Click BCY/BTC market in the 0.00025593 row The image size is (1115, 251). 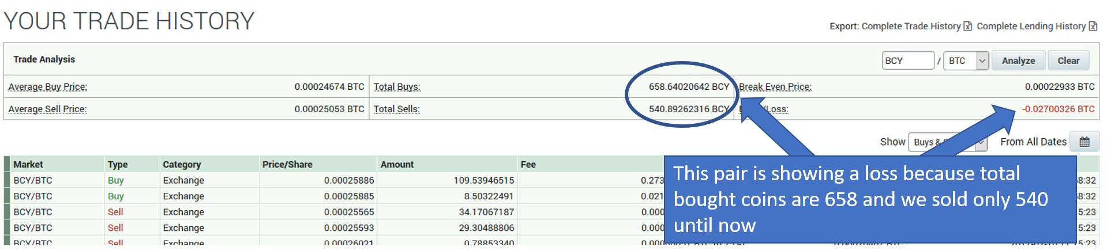click(32, 228)
